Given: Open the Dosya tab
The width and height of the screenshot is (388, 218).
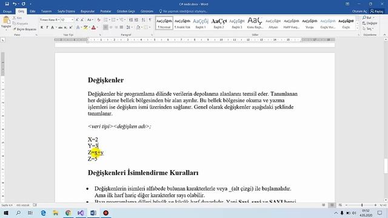Looking at the screenshot, I should (x=7, y=12).
